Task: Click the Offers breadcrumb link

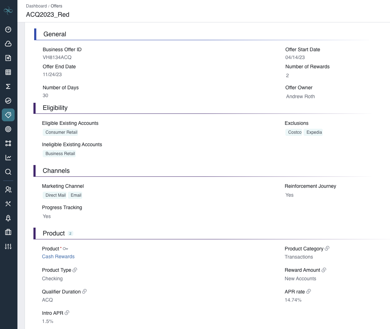Action: (57, 6)
